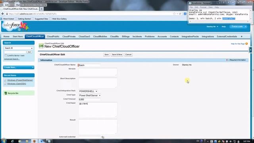Click the volume speaker tray icon
Screen dimensions: 254x143
pos(231,141)
